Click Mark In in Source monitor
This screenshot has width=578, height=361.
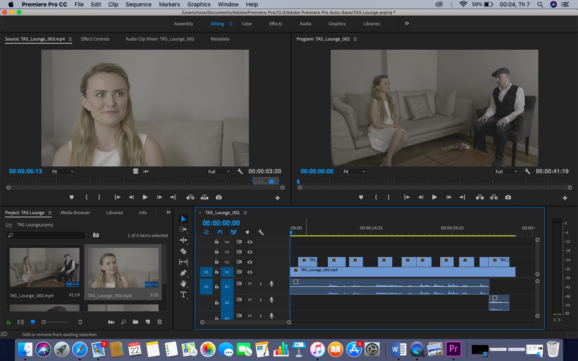(x=87, y=197)
